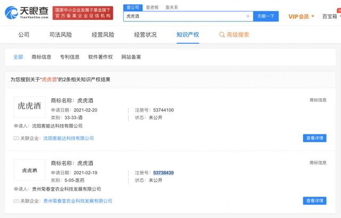The height and width of the screenshot is (218, 341).
Task: Open the 经营状况 tab
Action: [145, 35]
